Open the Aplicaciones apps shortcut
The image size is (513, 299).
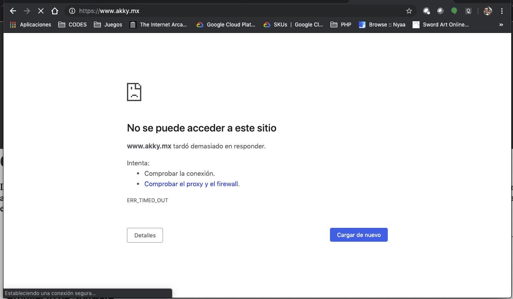30,24
